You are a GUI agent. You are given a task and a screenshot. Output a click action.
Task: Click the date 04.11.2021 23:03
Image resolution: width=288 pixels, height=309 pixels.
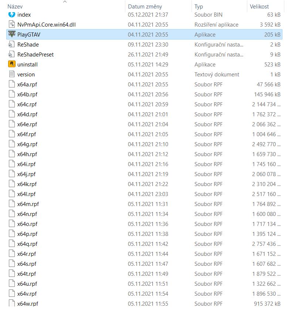point(148,194)
